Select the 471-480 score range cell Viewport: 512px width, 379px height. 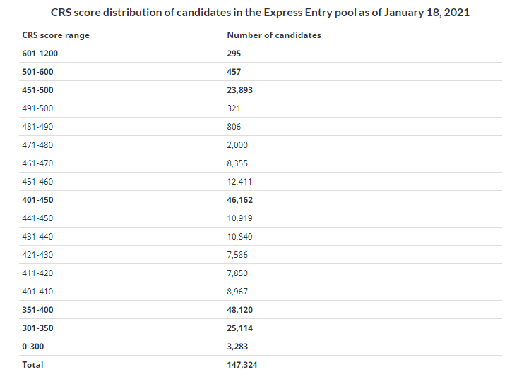[x=37, y=145]
